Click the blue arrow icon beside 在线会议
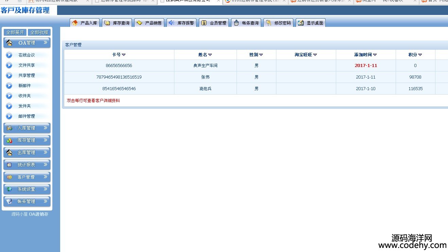This screenshot has height=252, width=448. pos(9,55)
